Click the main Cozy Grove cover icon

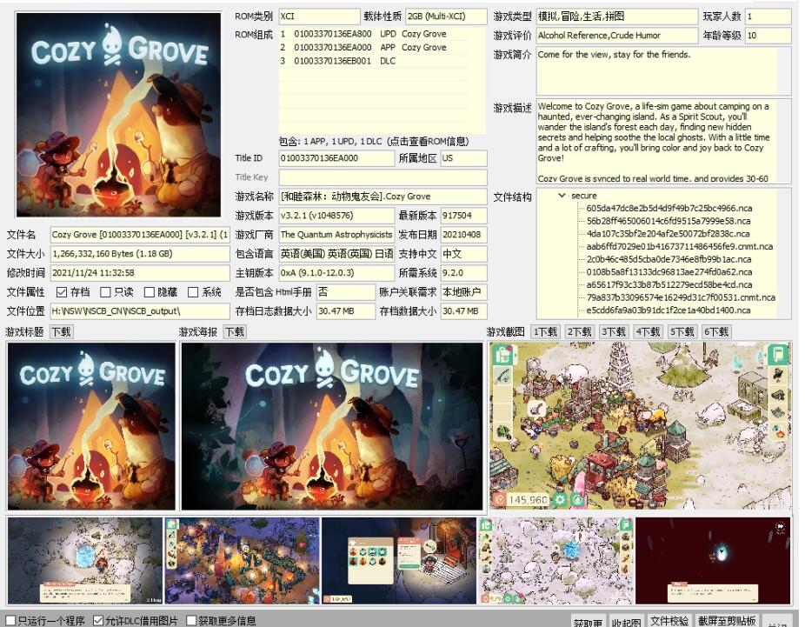(x=118, y=115)
